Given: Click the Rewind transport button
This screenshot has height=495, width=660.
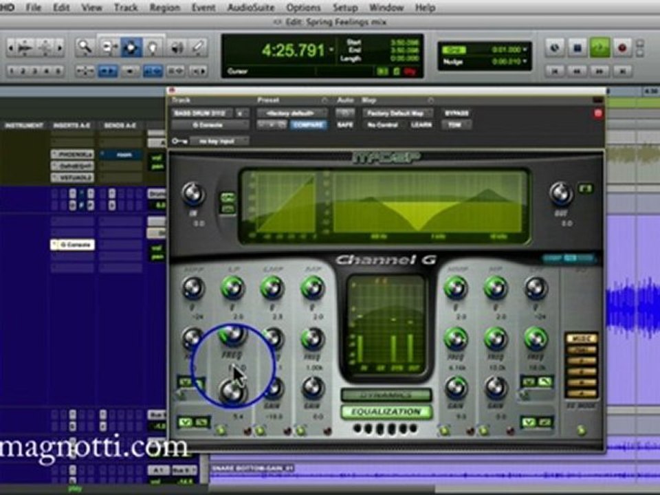Looking at the screenshot, I should click(577, 71).
